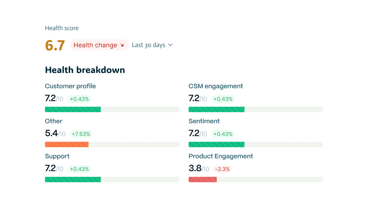Open the Sentiment breakdown label
Image resolution: width=368 pixels, height=207 pixels.
[204, 121]
